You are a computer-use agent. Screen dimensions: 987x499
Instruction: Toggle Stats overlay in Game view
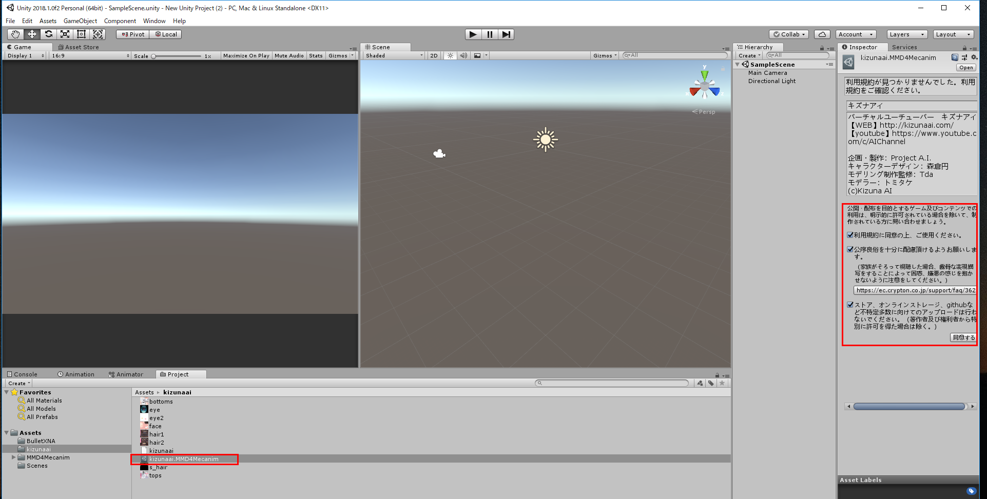(316, 55)
